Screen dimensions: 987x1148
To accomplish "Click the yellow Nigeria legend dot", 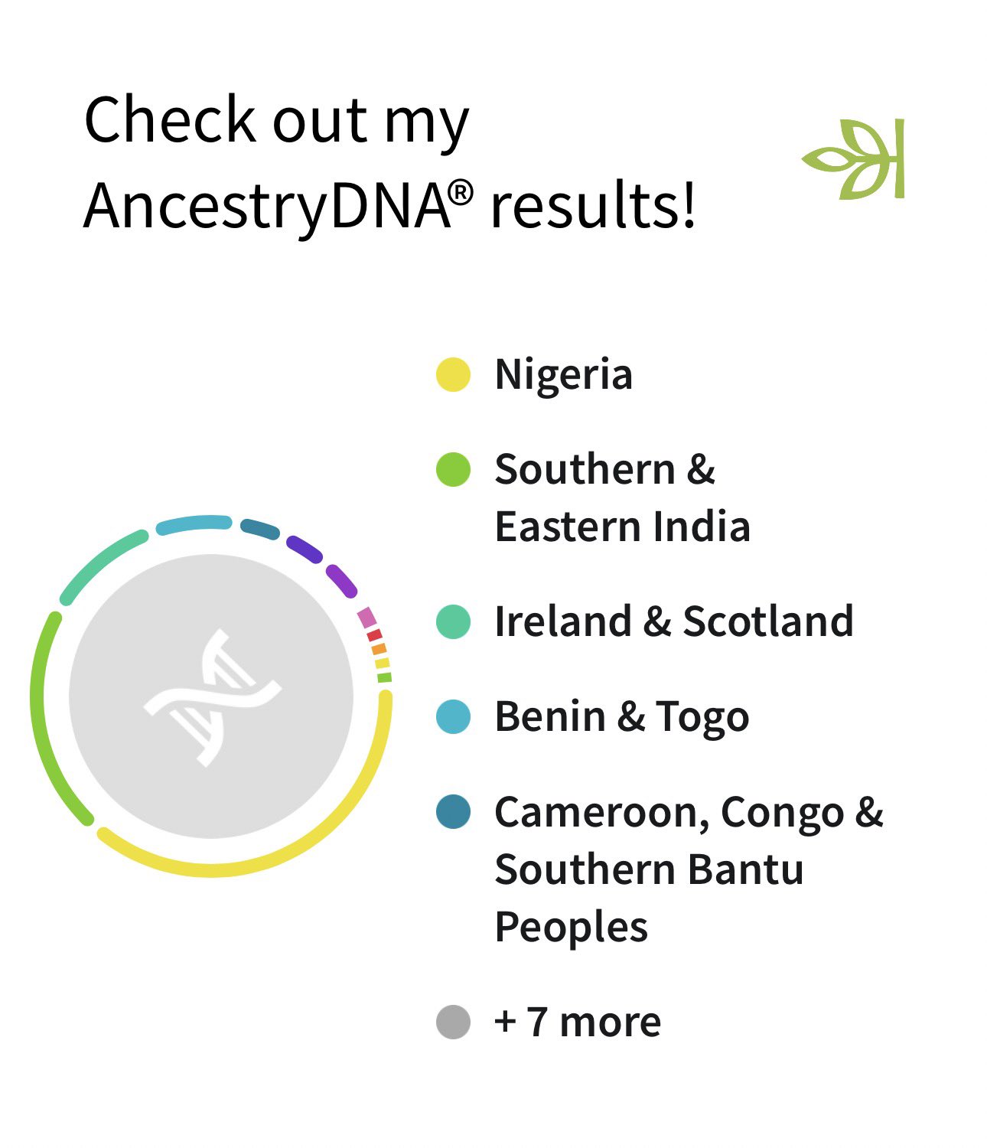I will pyautogui.click(x=453, y=375).
